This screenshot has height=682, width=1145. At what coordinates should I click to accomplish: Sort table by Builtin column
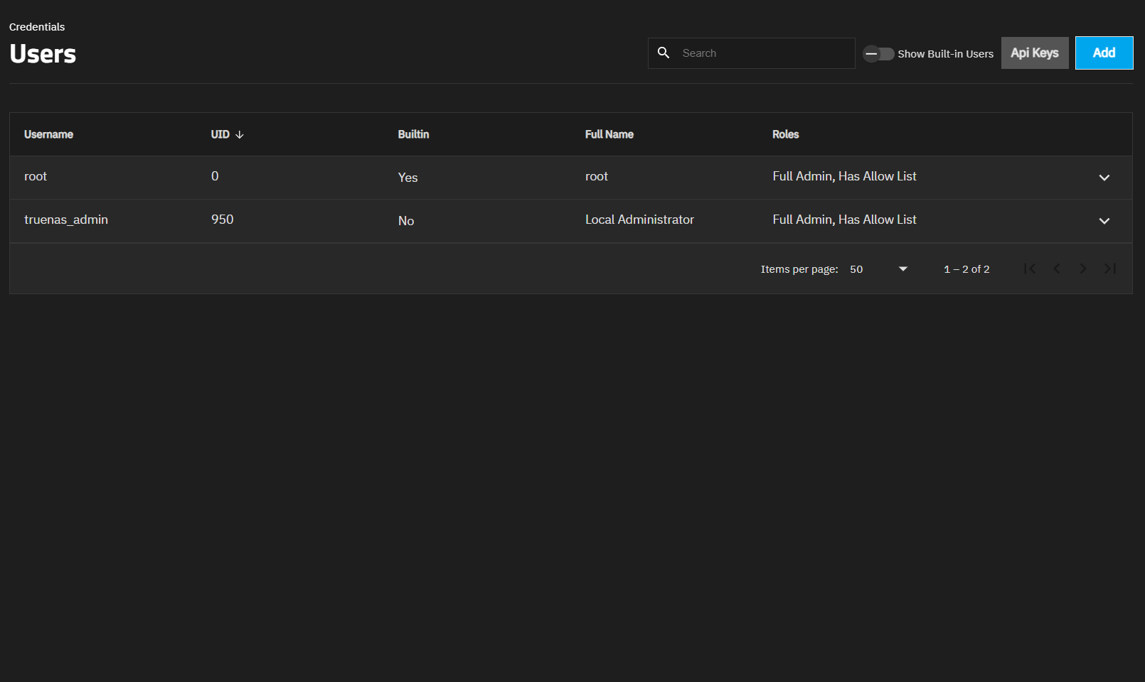click(x=413, y=134)
